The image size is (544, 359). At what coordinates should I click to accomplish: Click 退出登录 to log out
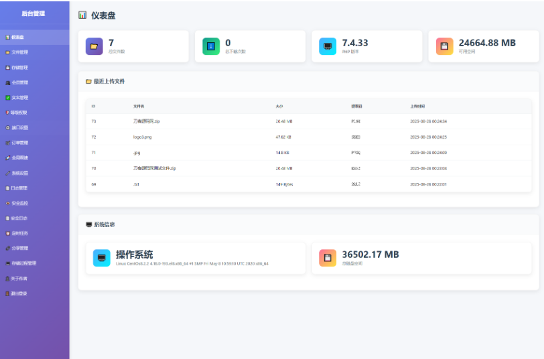tap(19, 293)
